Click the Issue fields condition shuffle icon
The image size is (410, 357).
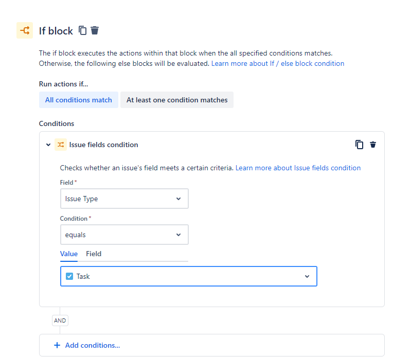point(61,145)
